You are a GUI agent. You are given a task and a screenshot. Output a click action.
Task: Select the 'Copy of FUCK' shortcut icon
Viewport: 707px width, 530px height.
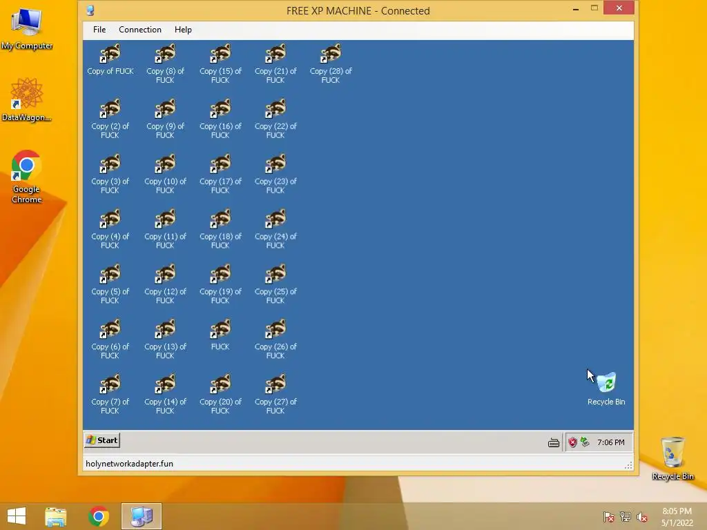pos(110,59)
